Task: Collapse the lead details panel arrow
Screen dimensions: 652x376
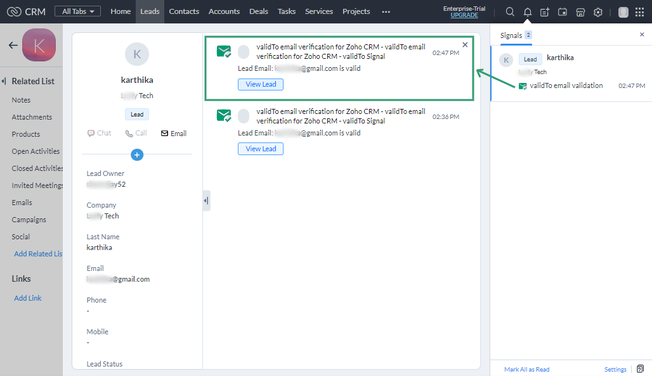Action: (206, 201)
